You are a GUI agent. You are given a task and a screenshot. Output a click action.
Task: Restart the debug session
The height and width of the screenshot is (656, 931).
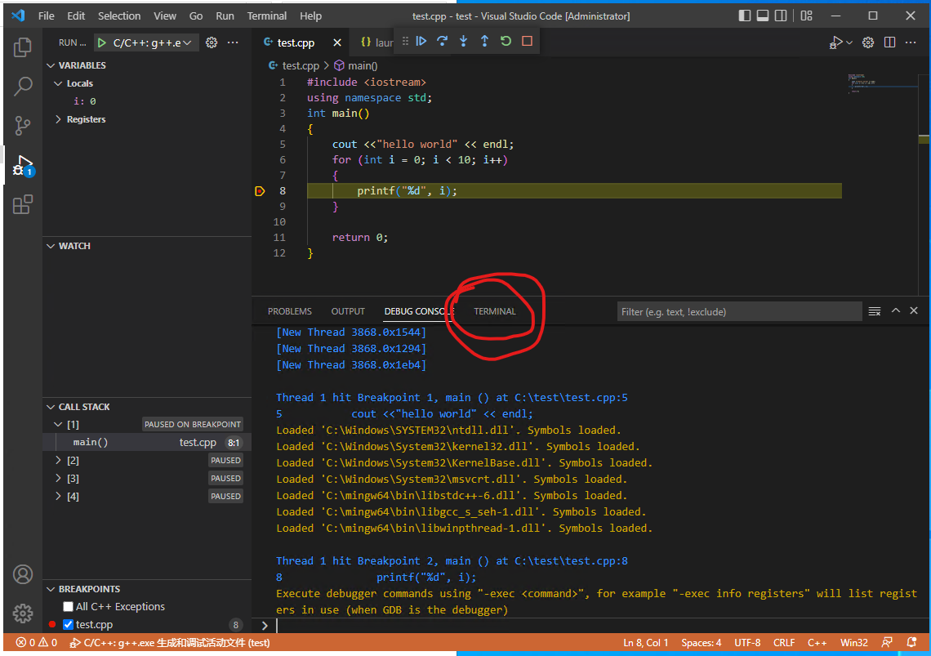[506, 41]
